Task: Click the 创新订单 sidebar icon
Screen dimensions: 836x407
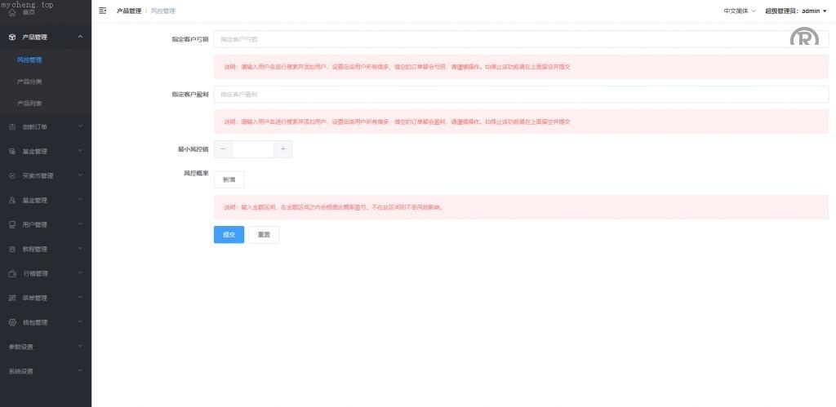Action: point(12,126)
